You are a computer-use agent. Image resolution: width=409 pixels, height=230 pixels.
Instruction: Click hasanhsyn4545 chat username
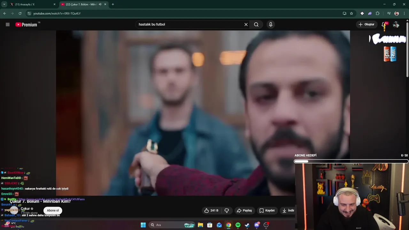pyautogui.click(x=12, y=189)
